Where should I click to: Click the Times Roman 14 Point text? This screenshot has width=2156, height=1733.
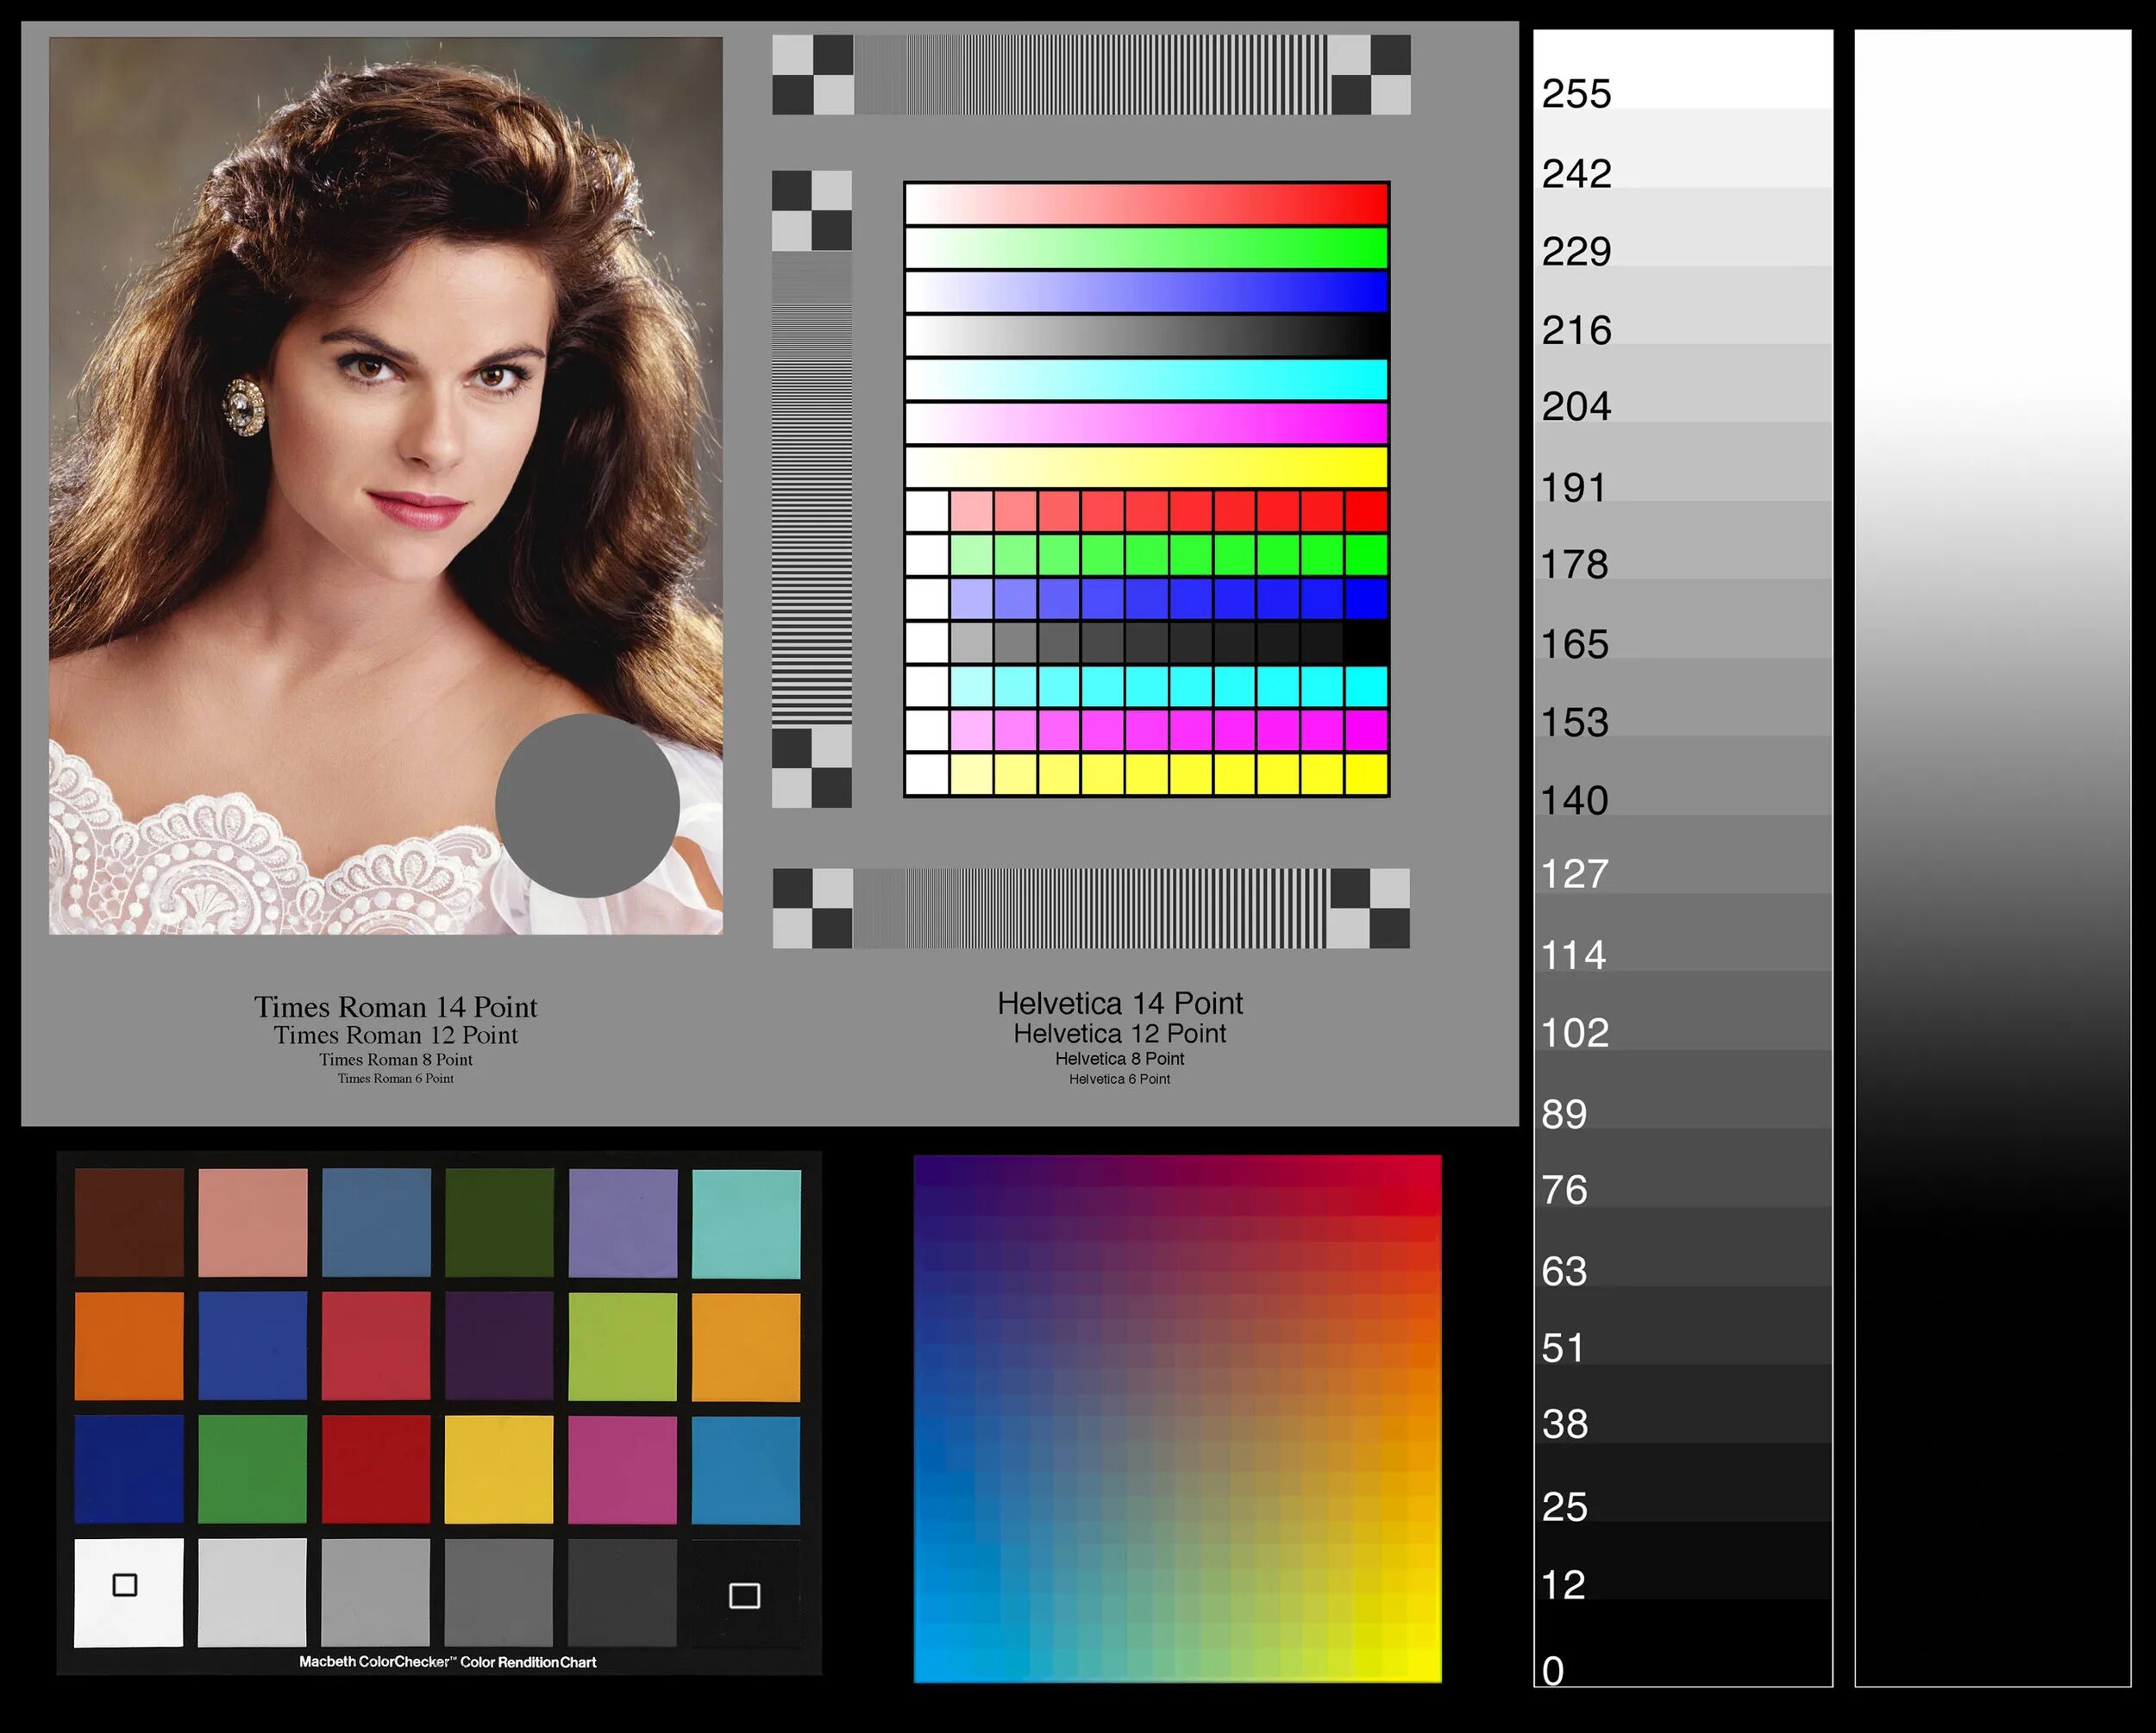tap(395, 1006)
